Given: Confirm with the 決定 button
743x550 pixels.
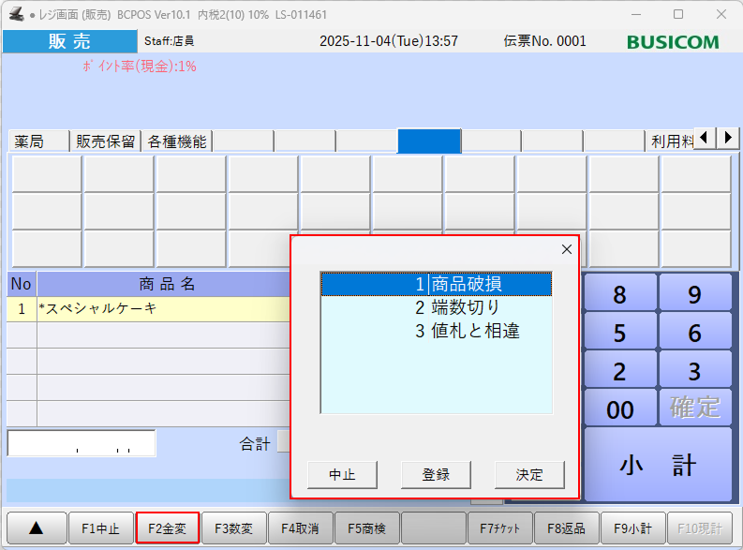Looking at the screenshot, I should pos(529,474).
